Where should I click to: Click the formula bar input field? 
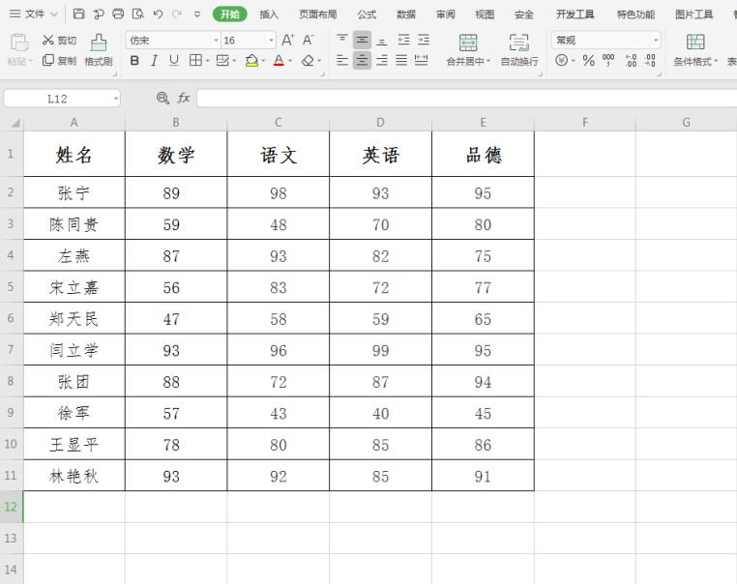click(467, 99)
